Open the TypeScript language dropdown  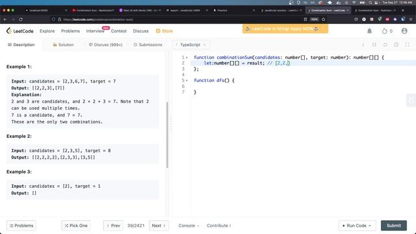(x=191, y=45)
